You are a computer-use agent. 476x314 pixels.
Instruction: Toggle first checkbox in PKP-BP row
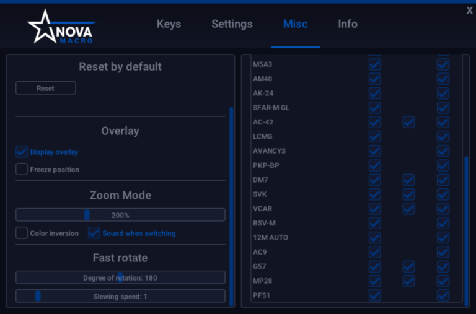[x=375, y=165]
